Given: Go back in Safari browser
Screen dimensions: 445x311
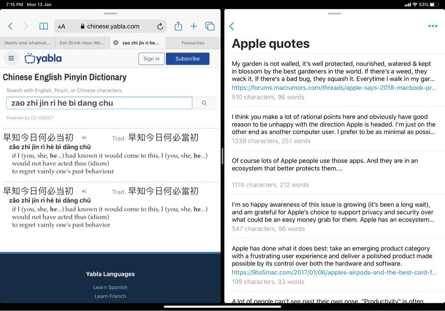Looking at the screenshot, I should pos(10,26).
